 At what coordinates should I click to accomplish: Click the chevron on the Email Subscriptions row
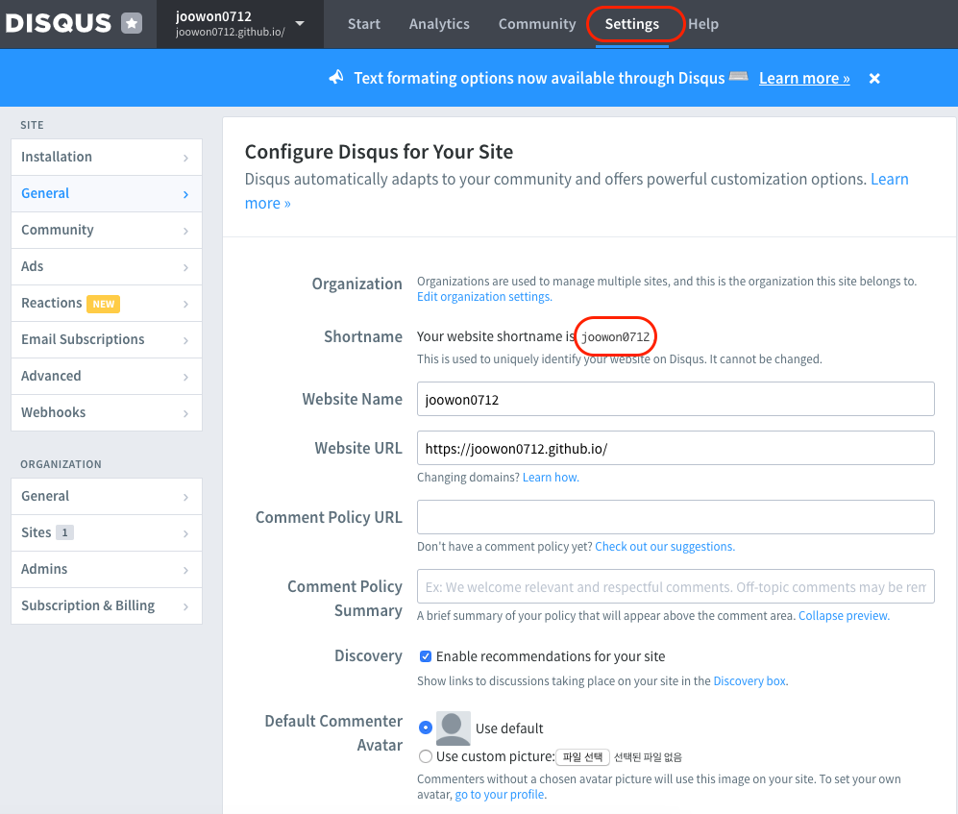[x=185, y=340]
